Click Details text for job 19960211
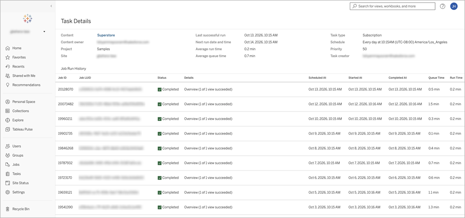This screenshot has width=465, height=218. pyautogui.click(x=208, y=119)
